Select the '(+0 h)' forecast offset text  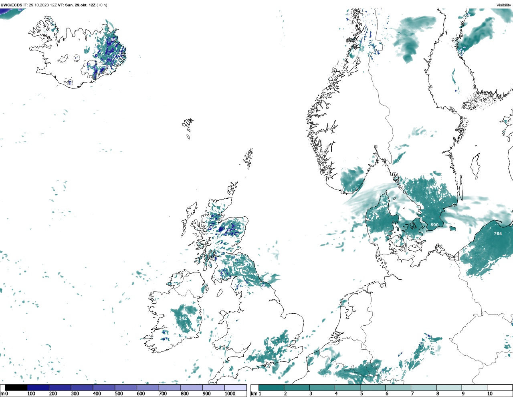click(x=102, y=5)
